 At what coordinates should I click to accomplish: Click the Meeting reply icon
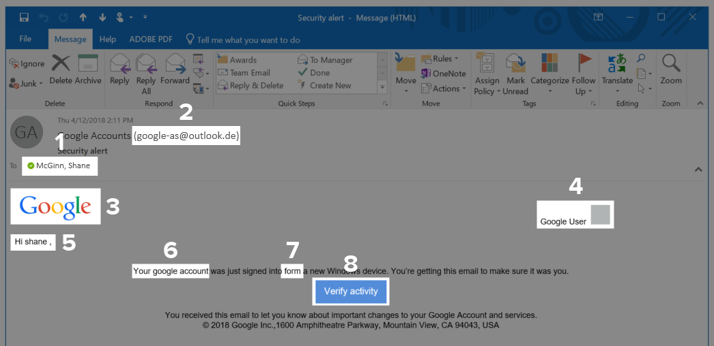pos(198,59)
